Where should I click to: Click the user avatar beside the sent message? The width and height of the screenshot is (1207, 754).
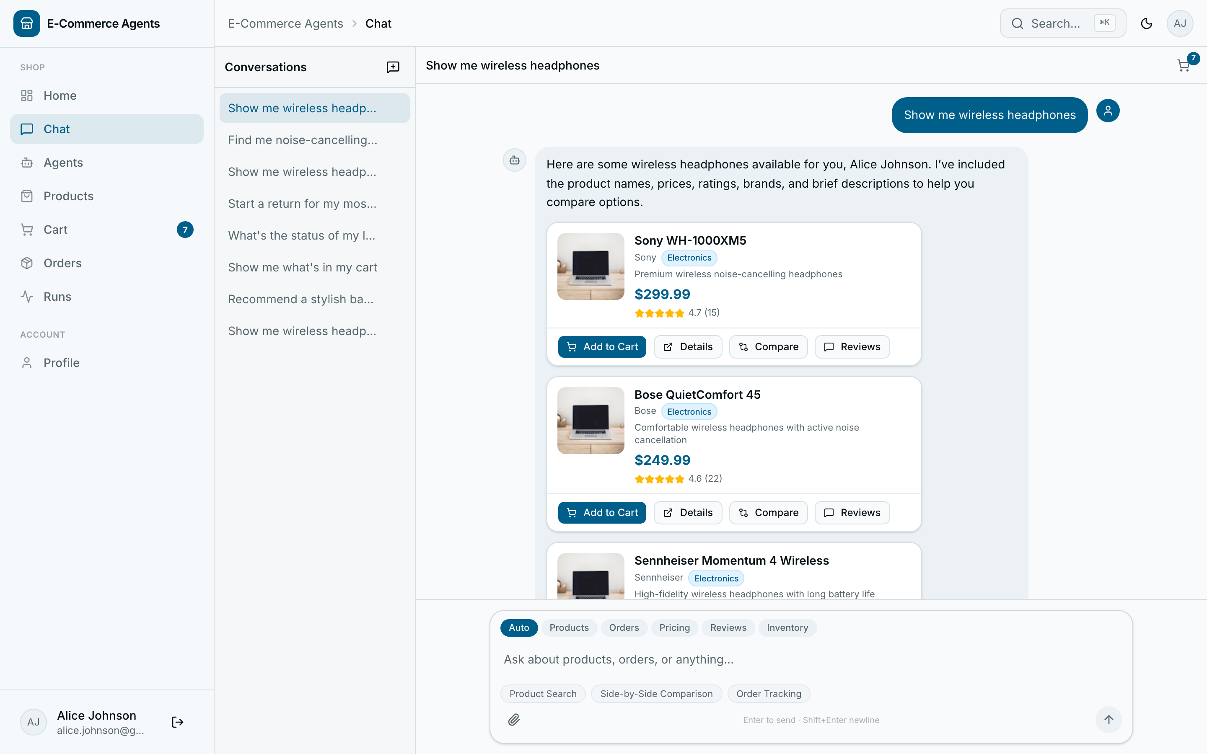pos(1107,111)
